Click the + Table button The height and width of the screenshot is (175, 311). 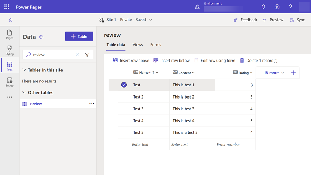coord(79,36)
